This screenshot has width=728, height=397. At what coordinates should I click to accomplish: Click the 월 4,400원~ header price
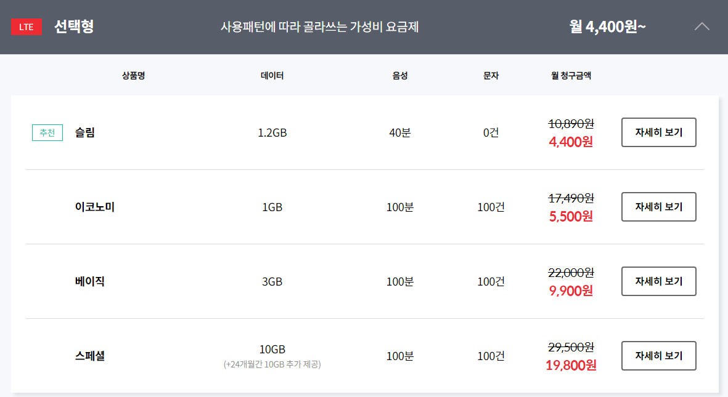coord(607,27)
